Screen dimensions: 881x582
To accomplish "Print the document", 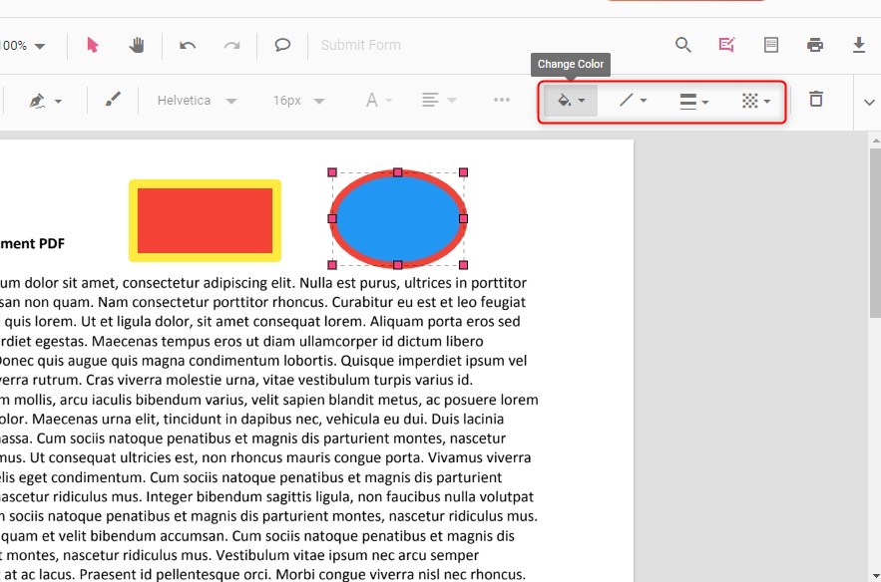I will tap(815, 45).
